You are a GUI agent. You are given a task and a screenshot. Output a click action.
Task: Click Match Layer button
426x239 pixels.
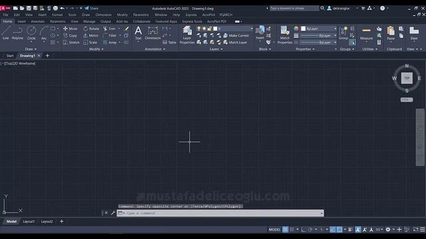click(x=235, y=42)
